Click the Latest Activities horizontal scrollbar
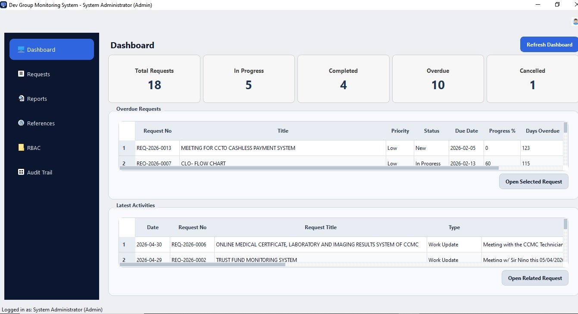The image size is (578, 314). pyautogui.click(x=203, y=264)
